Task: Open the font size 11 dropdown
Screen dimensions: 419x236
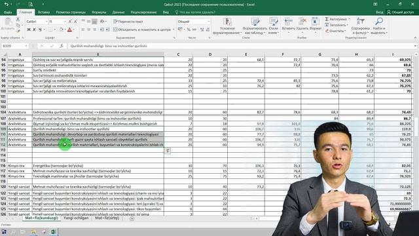Action: (65, 22)
